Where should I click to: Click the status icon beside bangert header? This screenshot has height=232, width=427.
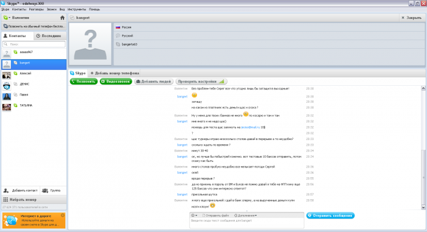pyautogui.click(x=72, y=18)
